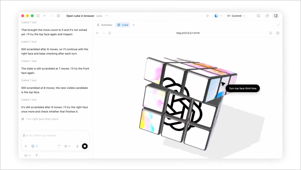Expand the reasoning effort chevron in composer
Image resolution: width=301 pixels, height=170 pixels.
click(x=69, y=146)
